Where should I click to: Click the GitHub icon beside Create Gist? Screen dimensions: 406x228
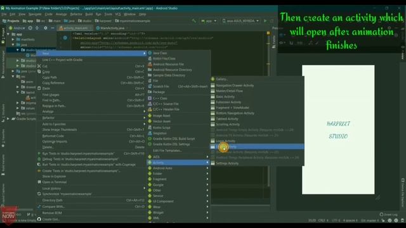[x=39, y=219]
